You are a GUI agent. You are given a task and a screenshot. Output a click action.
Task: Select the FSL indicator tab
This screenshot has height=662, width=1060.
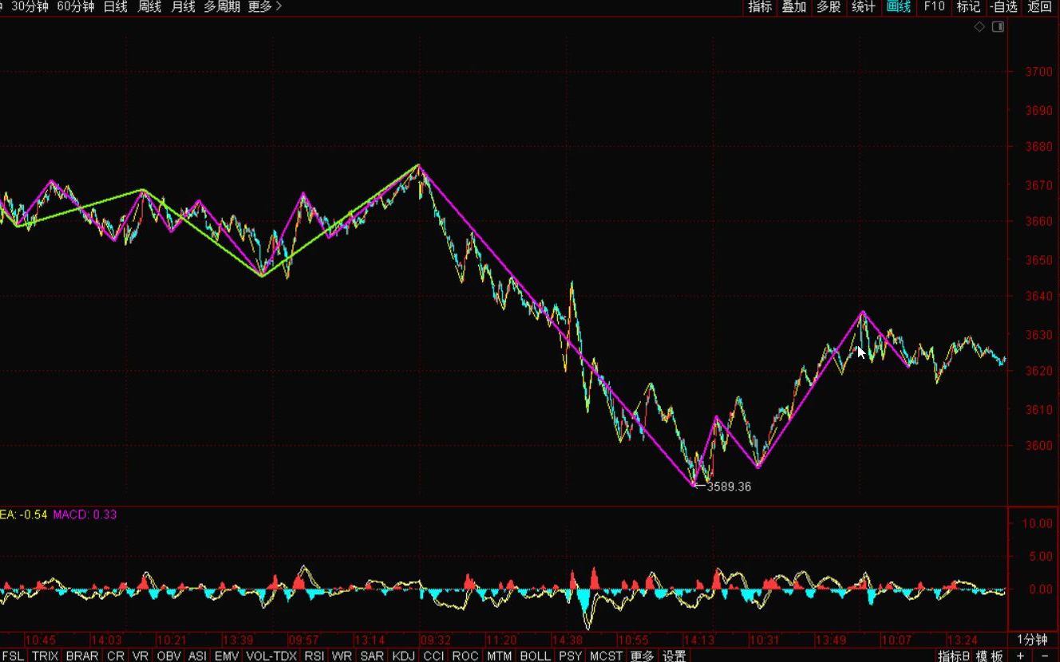pyautogui.click(x=14, y=656)
